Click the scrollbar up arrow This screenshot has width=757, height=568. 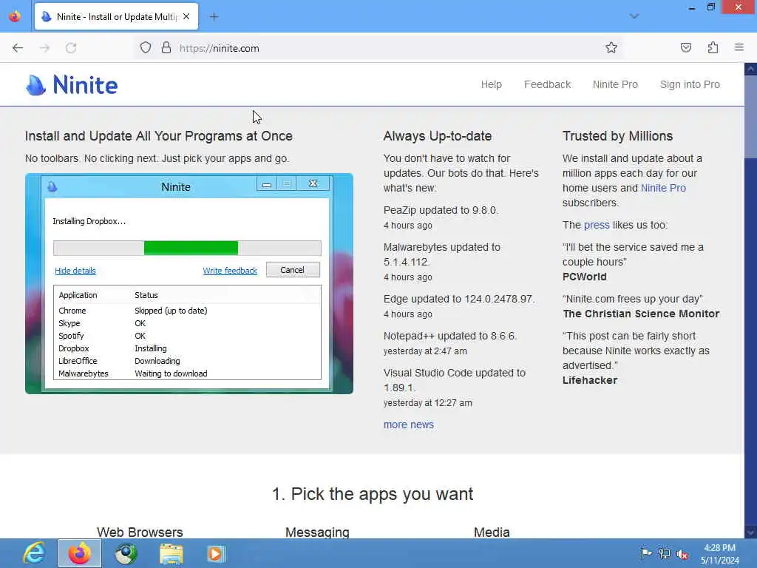(x=750, y=69)
